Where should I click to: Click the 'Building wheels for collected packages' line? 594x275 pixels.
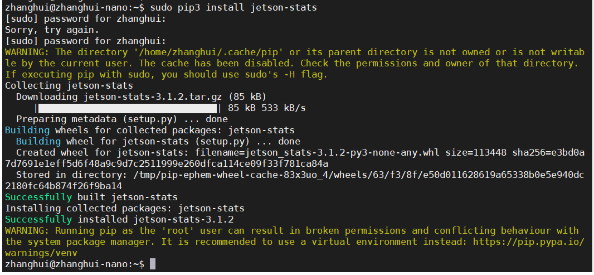149,130
